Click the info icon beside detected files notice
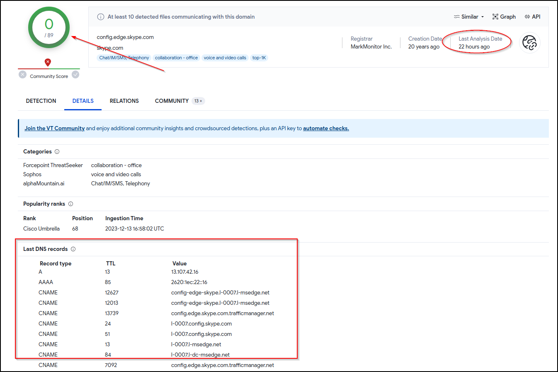Screen dimensions: 558x372 pyautogui.click(x=100, y=17)
